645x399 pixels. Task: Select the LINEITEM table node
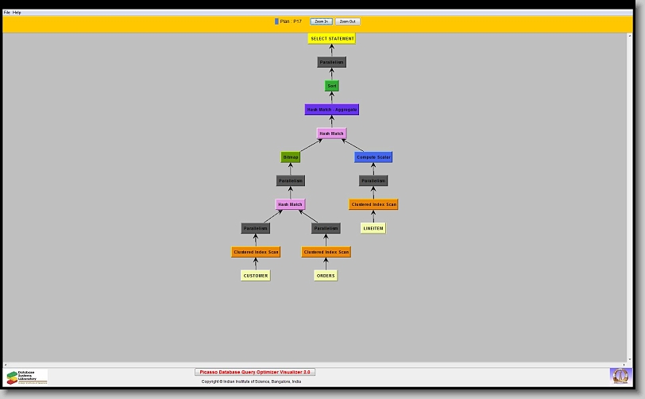(x=373, y=228)
